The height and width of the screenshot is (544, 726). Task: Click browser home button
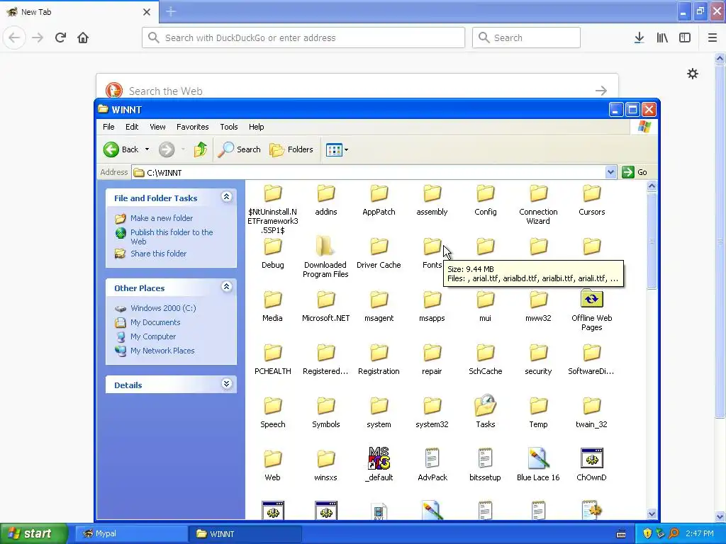(x=83, y=38)
